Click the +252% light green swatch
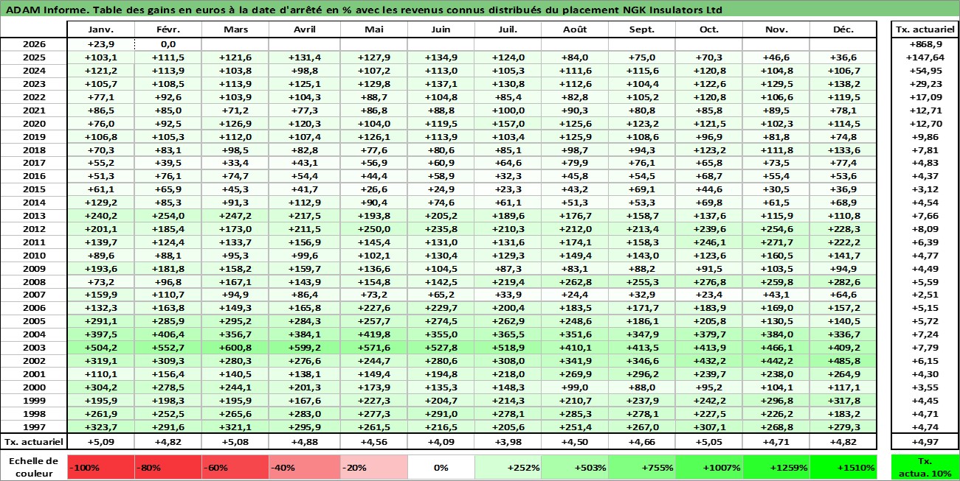The width and height of the screenshot is (960, 481). 507,467
